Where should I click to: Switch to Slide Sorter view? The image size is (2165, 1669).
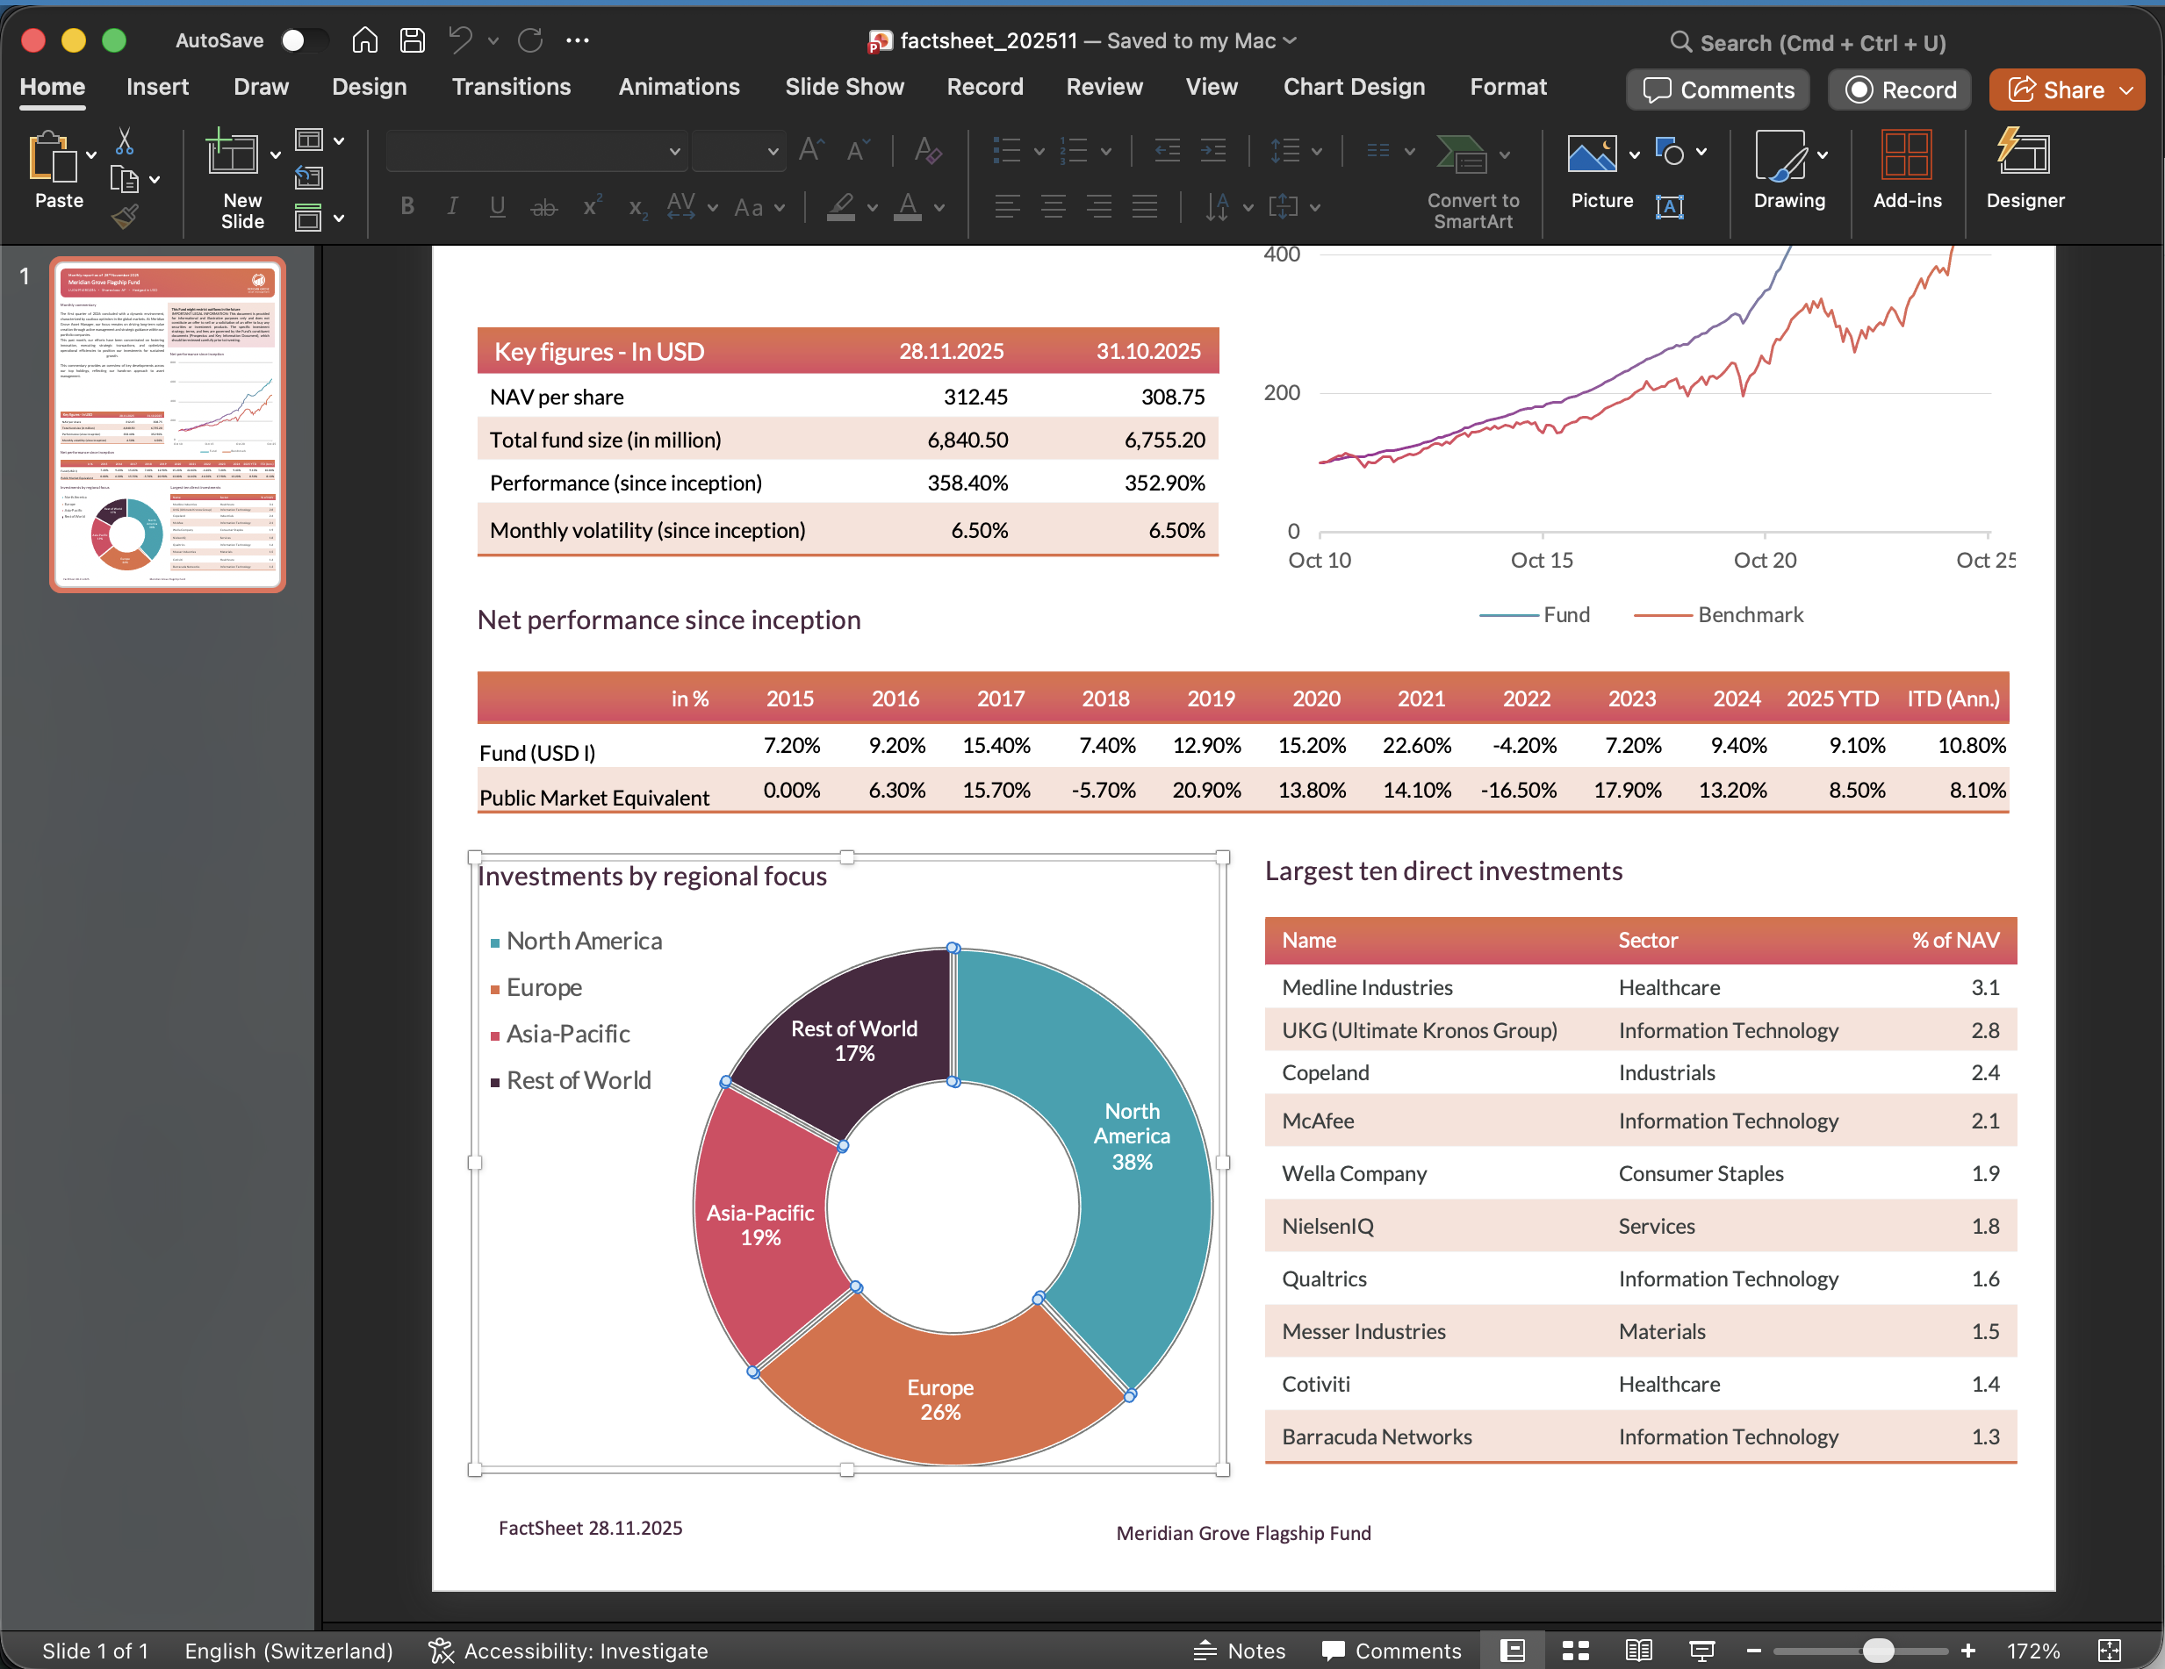pos(1574,1649)
